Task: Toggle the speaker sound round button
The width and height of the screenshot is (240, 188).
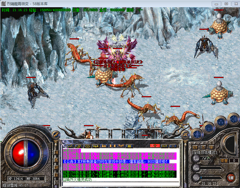Action: (x=234, y=119)
